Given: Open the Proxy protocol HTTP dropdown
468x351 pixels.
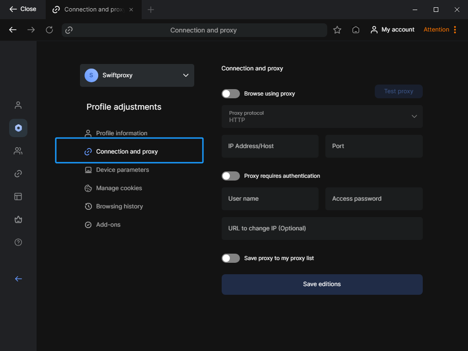Looking at the screenshot, I should [x=322, y=117].
